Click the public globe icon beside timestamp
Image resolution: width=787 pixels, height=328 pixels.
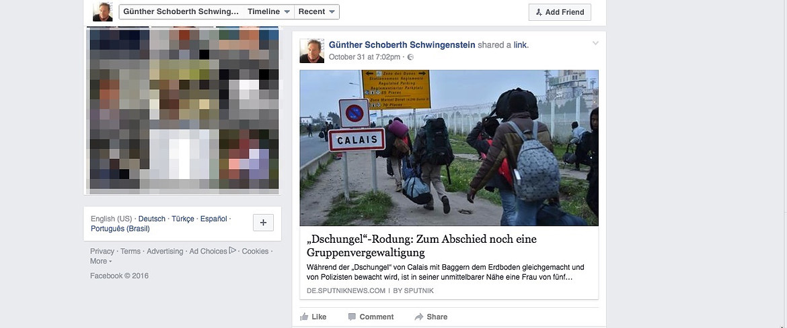tap(410, 57)
